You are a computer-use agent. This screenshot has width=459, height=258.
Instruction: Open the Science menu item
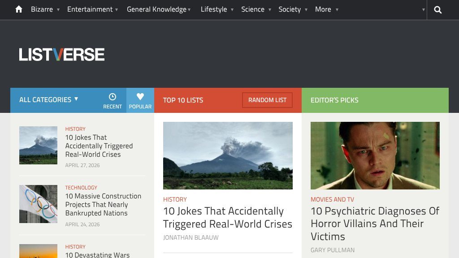tap(253, 9)
